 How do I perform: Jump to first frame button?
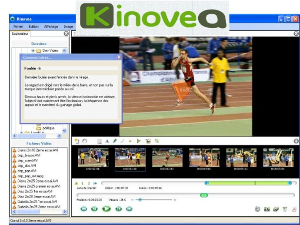(83, 209)
